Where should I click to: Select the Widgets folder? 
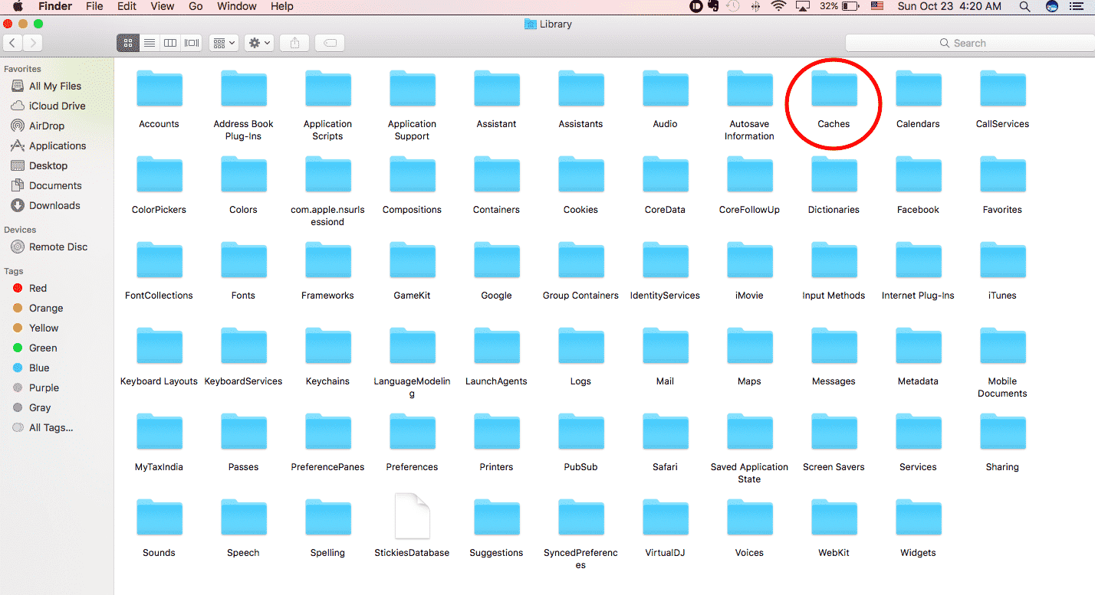pyautogui.click(x=918, y=518)
